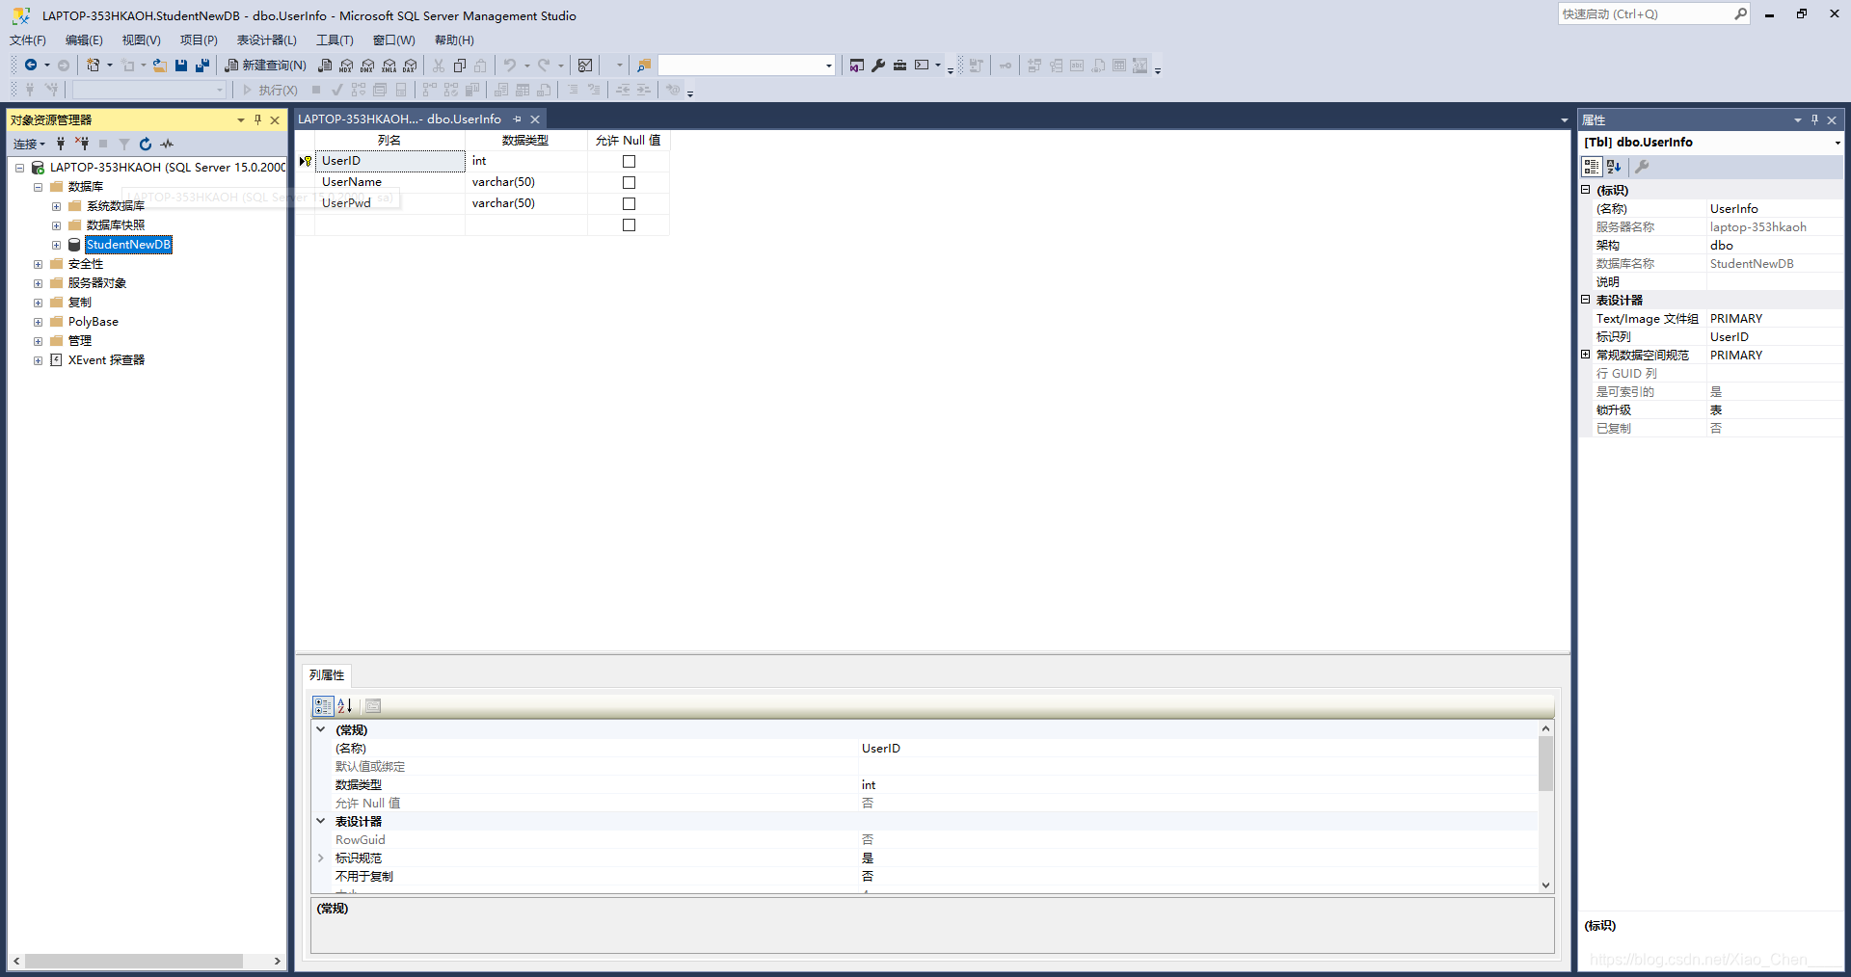Click the categorized icon in the Properties panel
1851x977 pixels.
click(1592, 167)
